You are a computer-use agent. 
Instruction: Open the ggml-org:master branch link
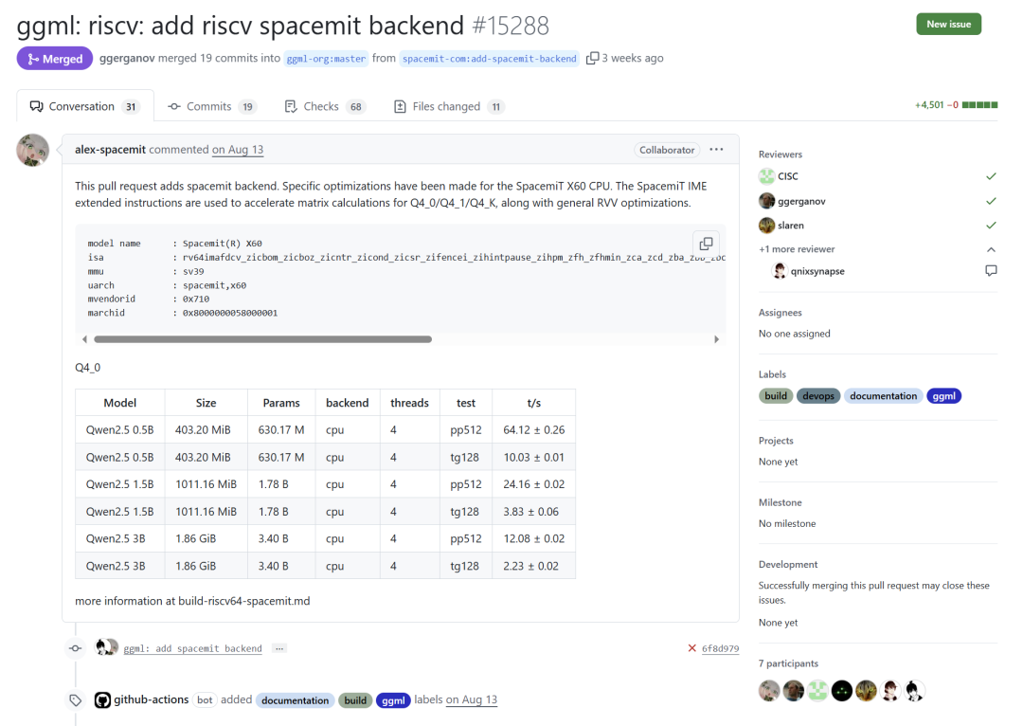point(326,59)
